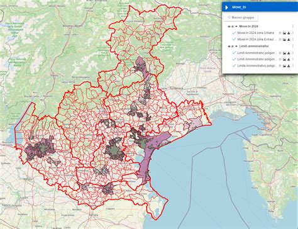
Task: Click the grey circle icon on zona Urbana row
Action: click(x=280, y=33)
